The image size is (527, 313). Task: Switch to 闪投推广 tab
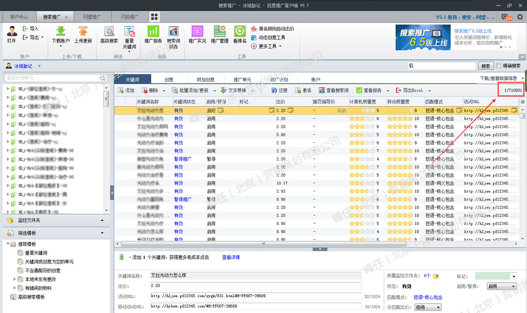(130, 17)
